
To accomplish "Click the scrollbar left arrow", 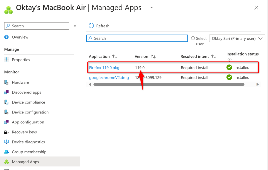I will tap(90, 84).
